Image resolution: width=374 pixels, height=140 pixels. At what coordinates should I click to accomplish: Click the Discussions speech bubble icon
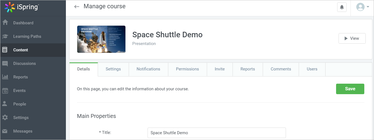tap(5, 64)
